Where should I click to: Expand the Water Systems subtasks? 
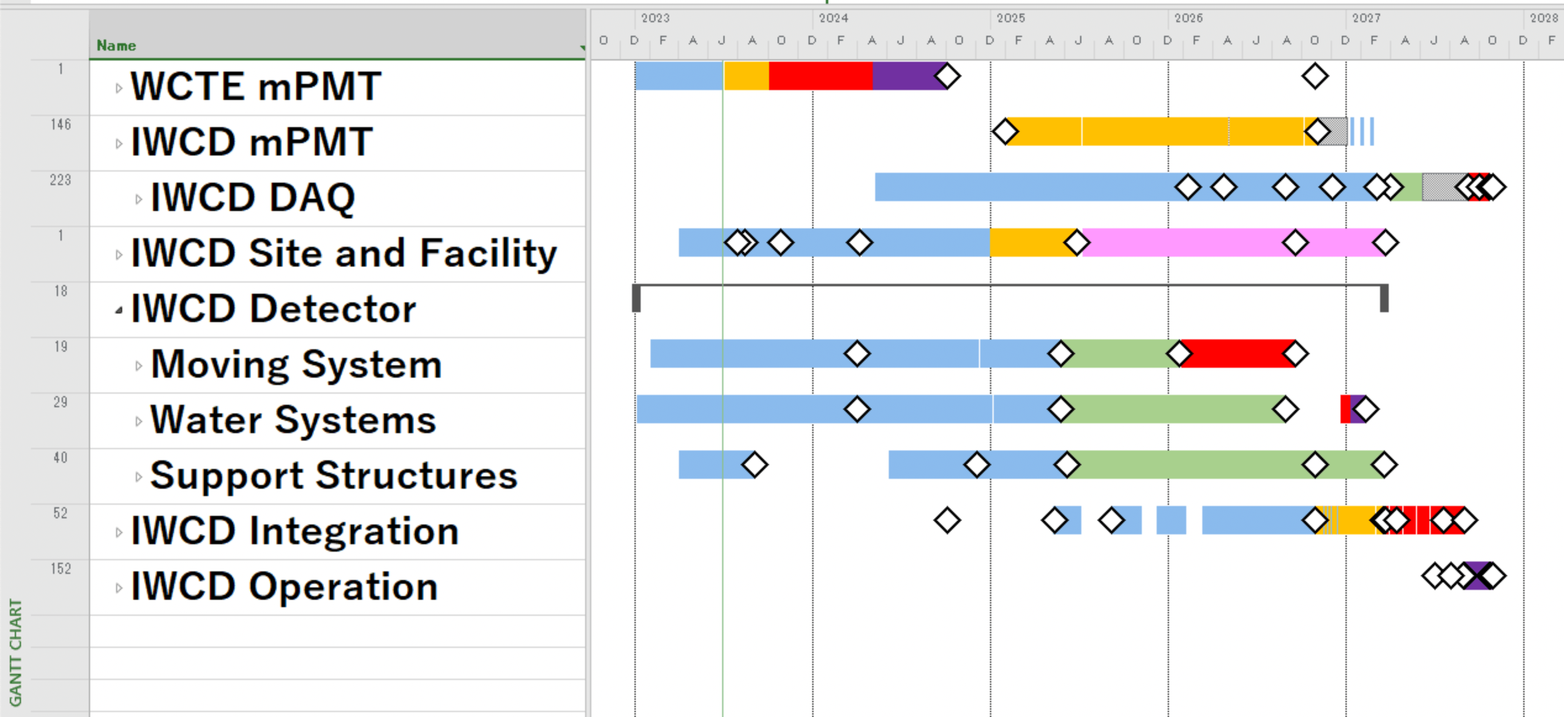[138, 422]
